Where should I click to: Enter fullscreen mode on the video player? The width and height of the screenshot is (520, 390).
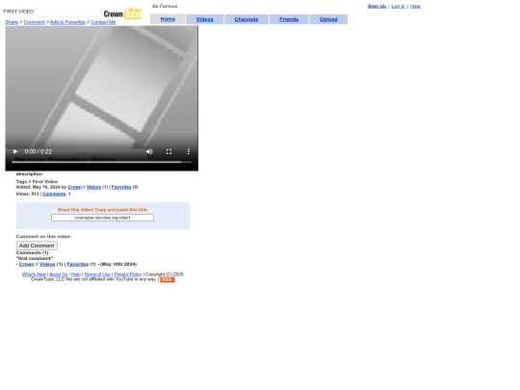coord(169,151)
